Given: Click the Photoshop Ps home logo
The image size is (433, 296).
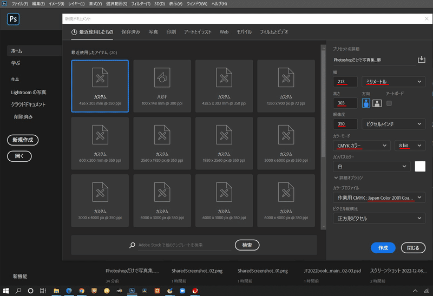Looking at the screenshot, I should 13,19.
